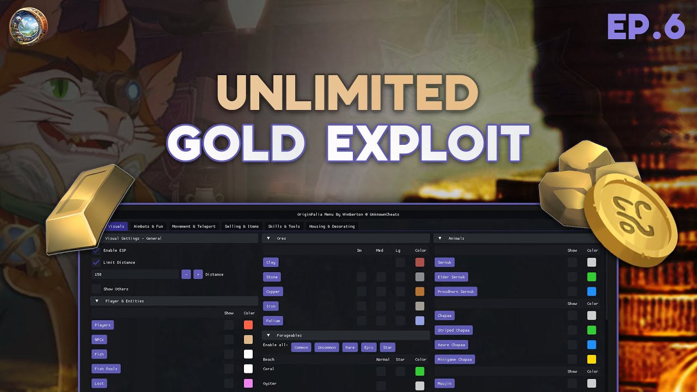Image resolution: width=697 pixels, height=392 pixels.
Task: Check the Med checkbox for Copper
Action: [381, 292]
